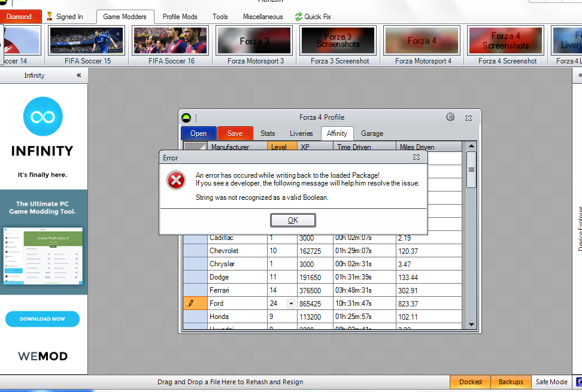
Task: Open settings gear in Forza 4 Profile
Action: pyautogui.click(x=450, y=117)
